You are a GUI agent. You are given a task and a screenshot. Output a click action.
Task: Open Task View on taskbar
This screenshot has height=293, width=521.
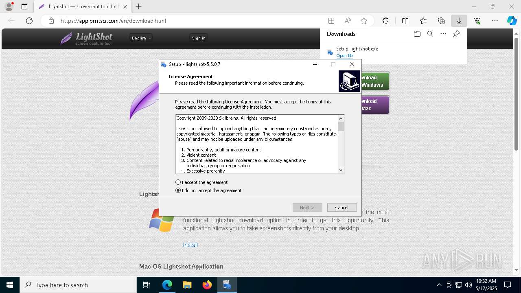[147, 285]
